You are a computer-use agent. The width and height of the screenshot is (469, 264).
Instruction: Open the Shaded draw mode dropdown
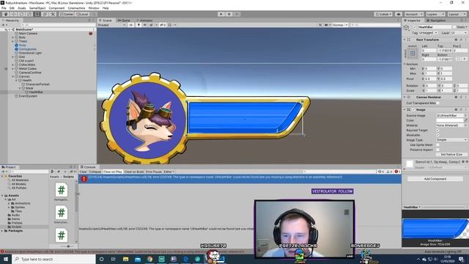pos(112,25)
